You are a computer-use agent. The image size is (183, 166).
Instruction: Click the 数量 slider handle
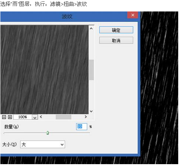click(47, 133)
